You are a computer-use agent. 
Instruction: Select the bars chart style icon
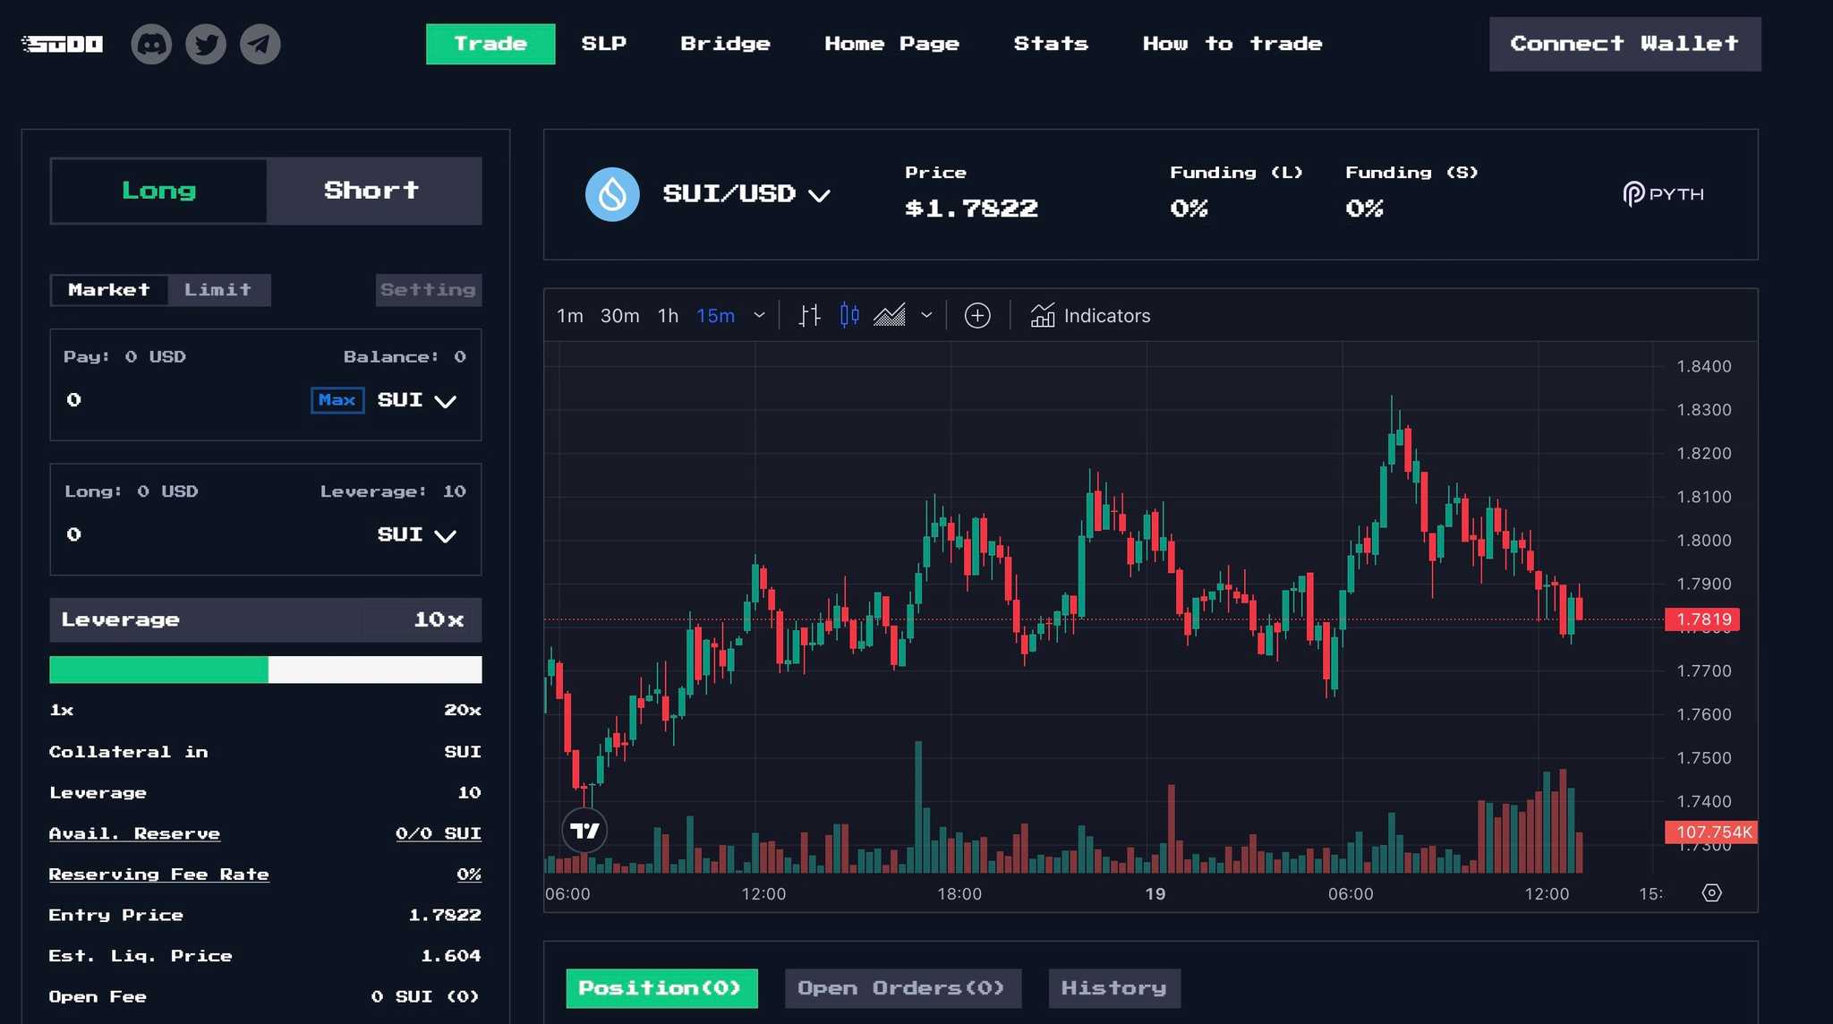click(x=809, y=316)
